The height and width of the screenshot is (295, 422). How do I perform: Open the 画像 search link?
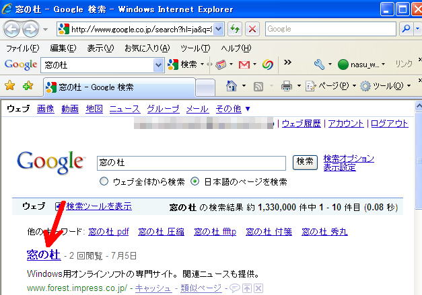coord(46,109)
